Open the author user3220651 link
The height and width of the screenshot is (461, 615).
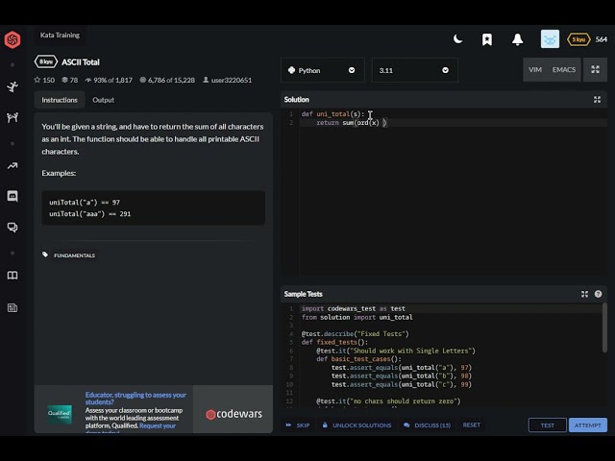click(227, 80)
